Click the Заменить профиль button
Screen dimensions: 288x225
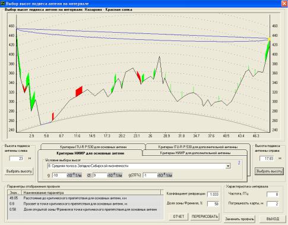click(x=239, y=219)
